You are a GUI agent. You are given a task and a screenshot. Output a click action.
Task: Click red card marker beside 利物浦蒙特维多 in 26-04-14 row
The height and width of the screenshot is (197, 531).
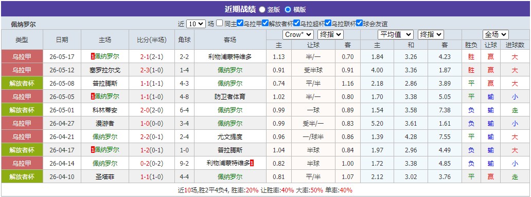[252, 163]
